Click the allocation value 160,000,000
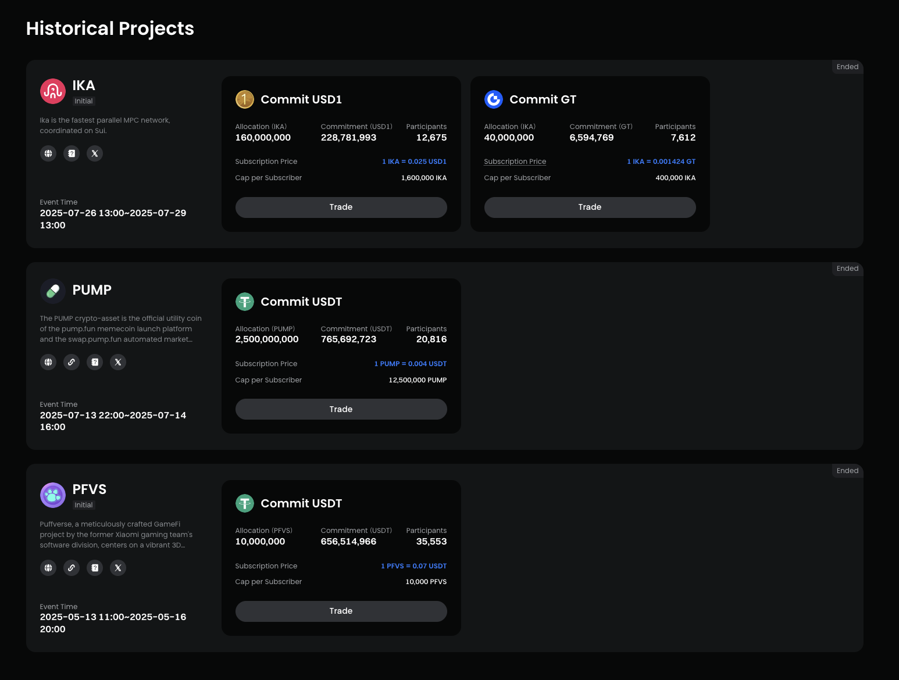899x680 pixels. click(x=263, y=138)
